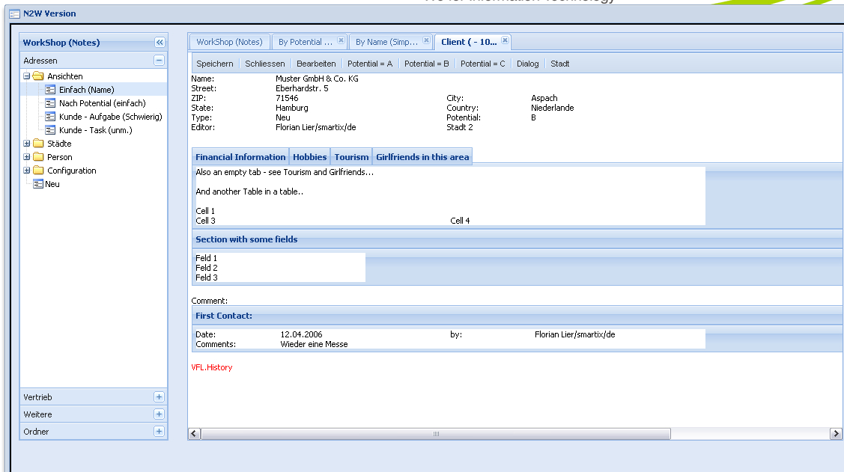The image size is (844, 472).
Task: Collapse the WorkShop (Notes) sidebar panel
Action: tap(159, 43)
